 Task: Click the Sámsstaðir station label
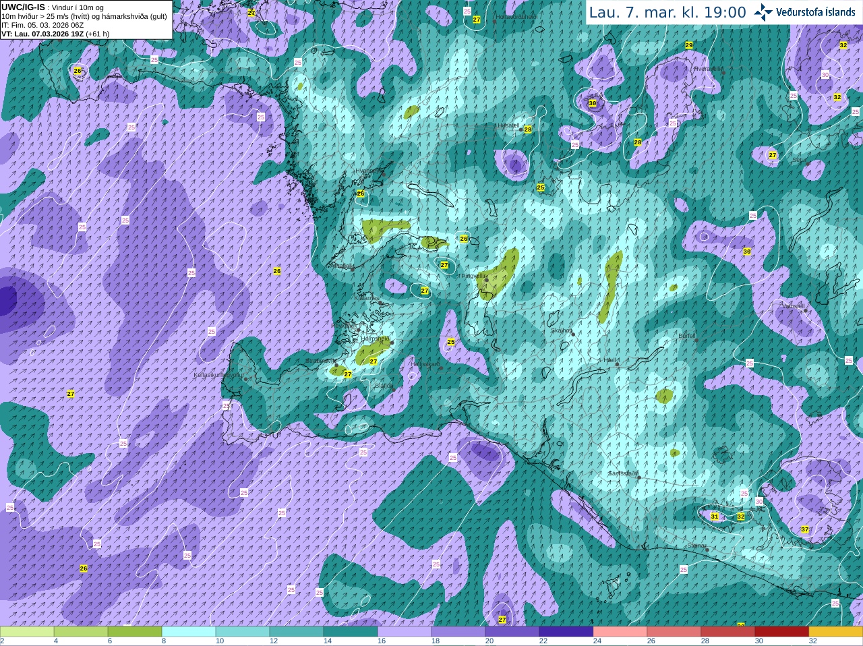622,473
